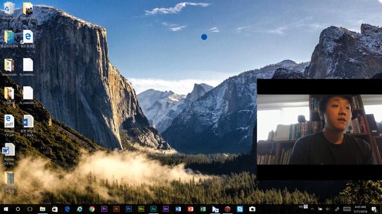Image resolution: width=382 pixels, height=214 pixels.
Task: Select the docx file beside Russian CV pdf
Action: tap(28, 125)
